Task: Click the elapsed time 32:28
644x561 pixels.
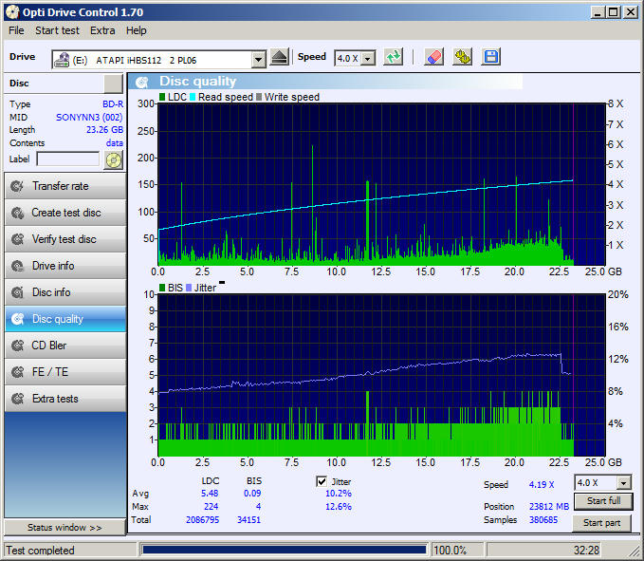Action: pos(586,551)
